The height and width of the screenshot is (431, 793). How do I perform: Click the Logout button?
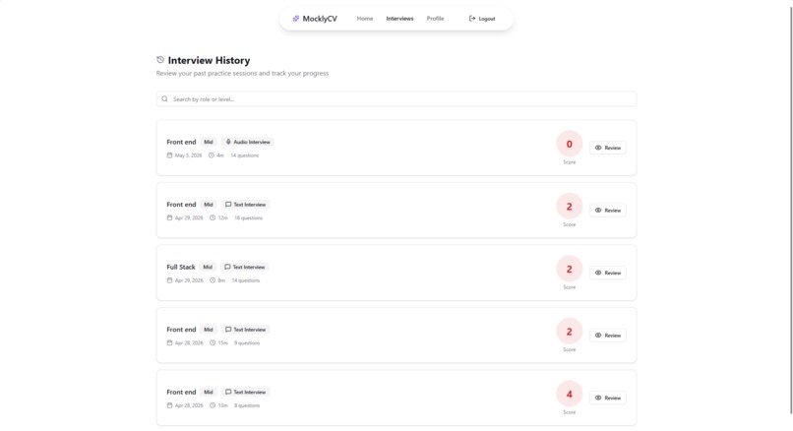[482, 19]
